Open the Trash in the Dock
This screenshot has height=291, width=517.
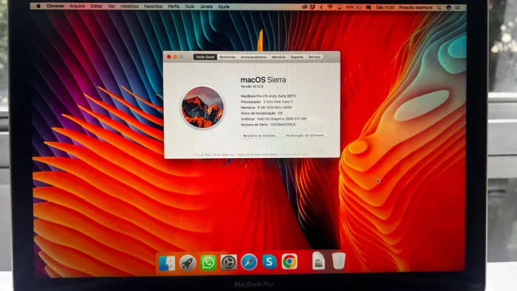point(338,261)
